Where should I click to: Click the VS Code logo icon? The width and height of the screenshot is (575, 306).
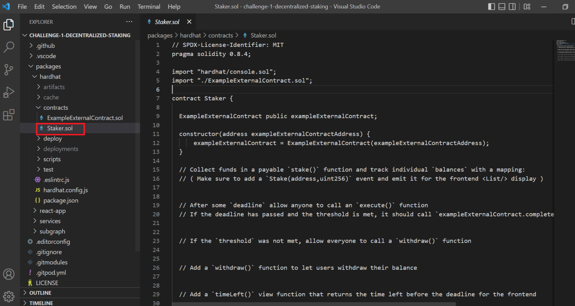click(x=6, y=7)
